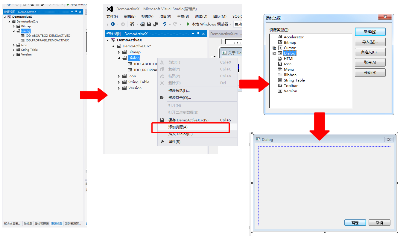406x238 pixels.
Task: Click 取消(A) in the 添加资源 dialog
Action: [x=370, y=62]
